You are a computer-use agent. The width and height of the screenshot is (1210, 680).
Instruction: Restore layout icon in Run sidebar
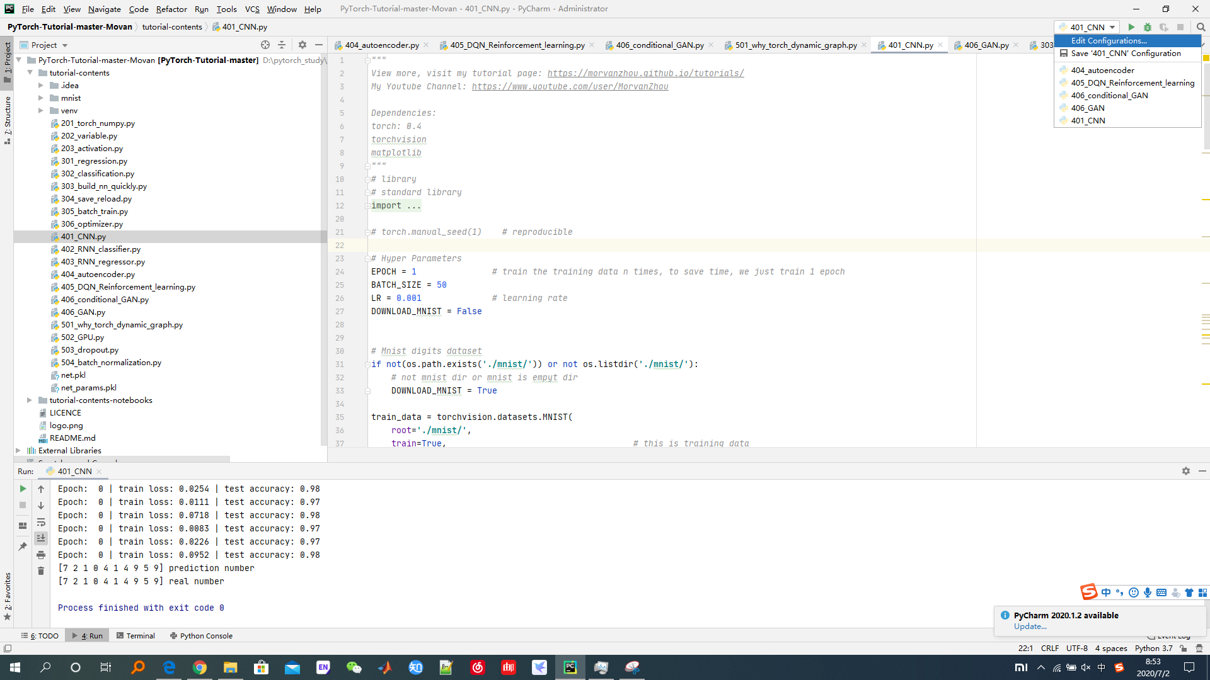tap(23, 526)
